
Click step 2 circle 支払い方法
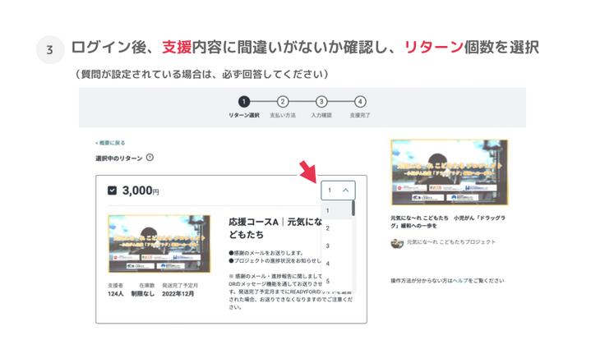point(283,102)
